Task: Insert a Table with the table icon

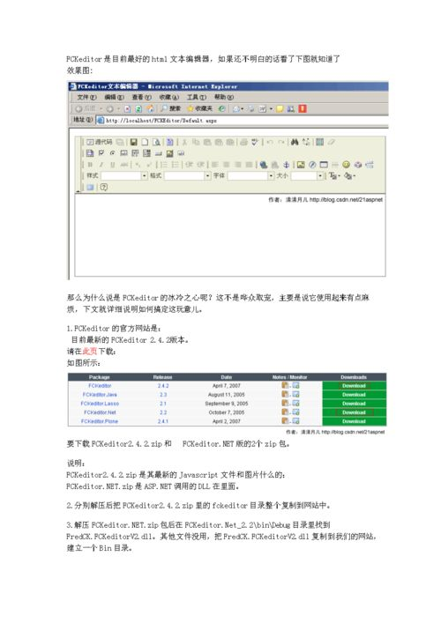Action: (324, 165)
